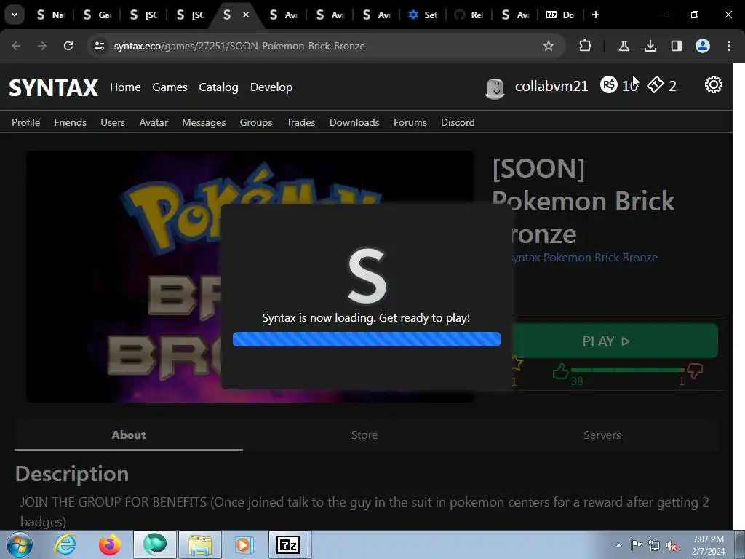The height and width of the screenshot is (559, 745).
Task: Like the game with thumbs up
Action: coord(561,370)
